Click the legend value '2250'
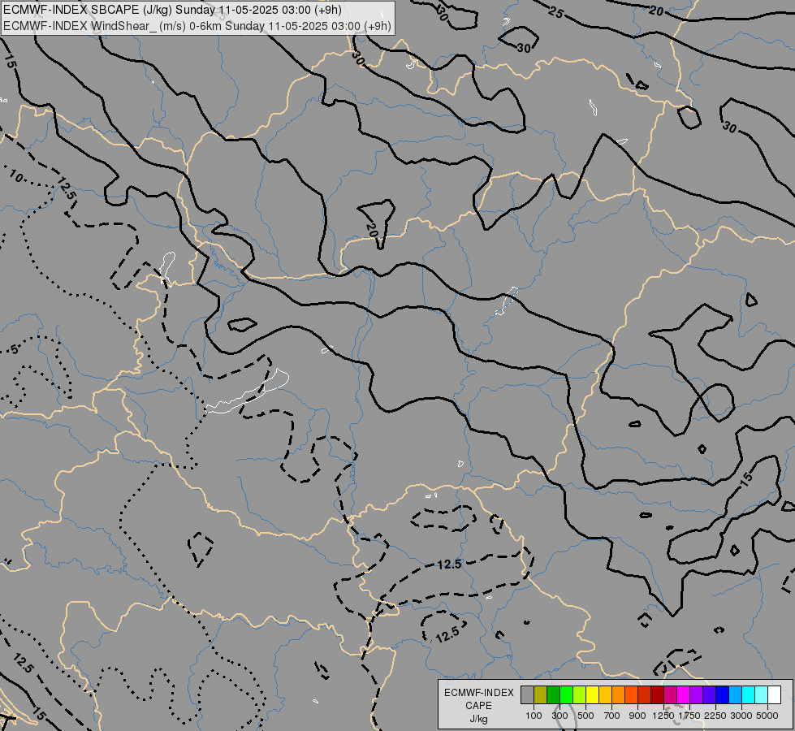The image size is (795, 731). [x=715, y=716]
